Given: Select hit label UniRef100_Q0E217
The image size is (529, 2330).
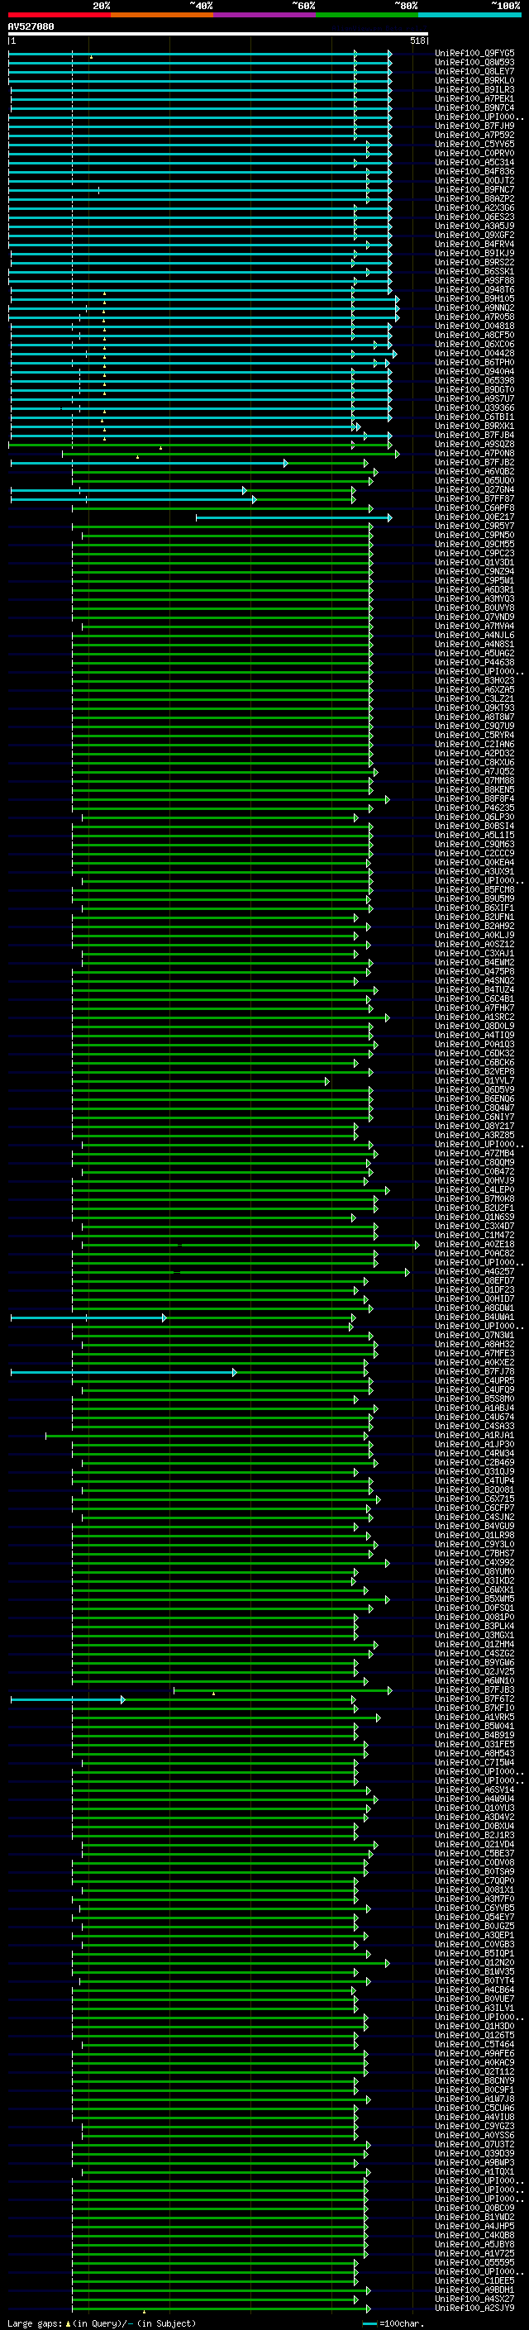Looking at the screenshot, I should pos(474,517).
